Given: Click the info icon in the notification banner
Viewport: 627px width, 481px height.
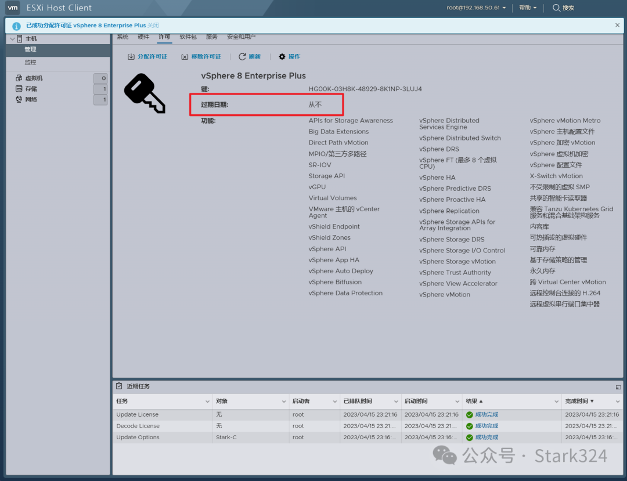Looking at the screenshot, I should pyautogui.click(x=16, y=26).
